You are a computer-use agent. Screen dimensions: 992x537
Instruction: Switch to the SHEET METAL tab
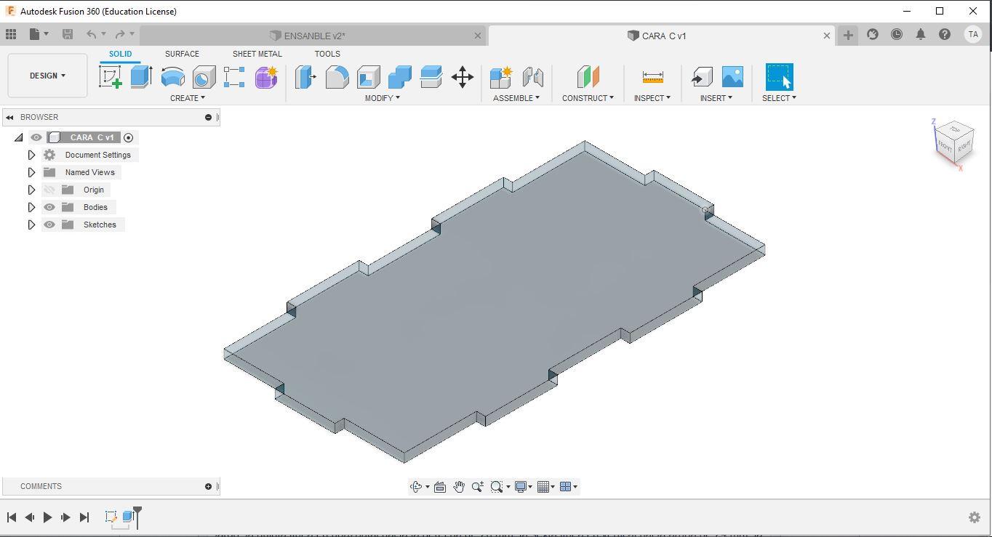[257, 54]
